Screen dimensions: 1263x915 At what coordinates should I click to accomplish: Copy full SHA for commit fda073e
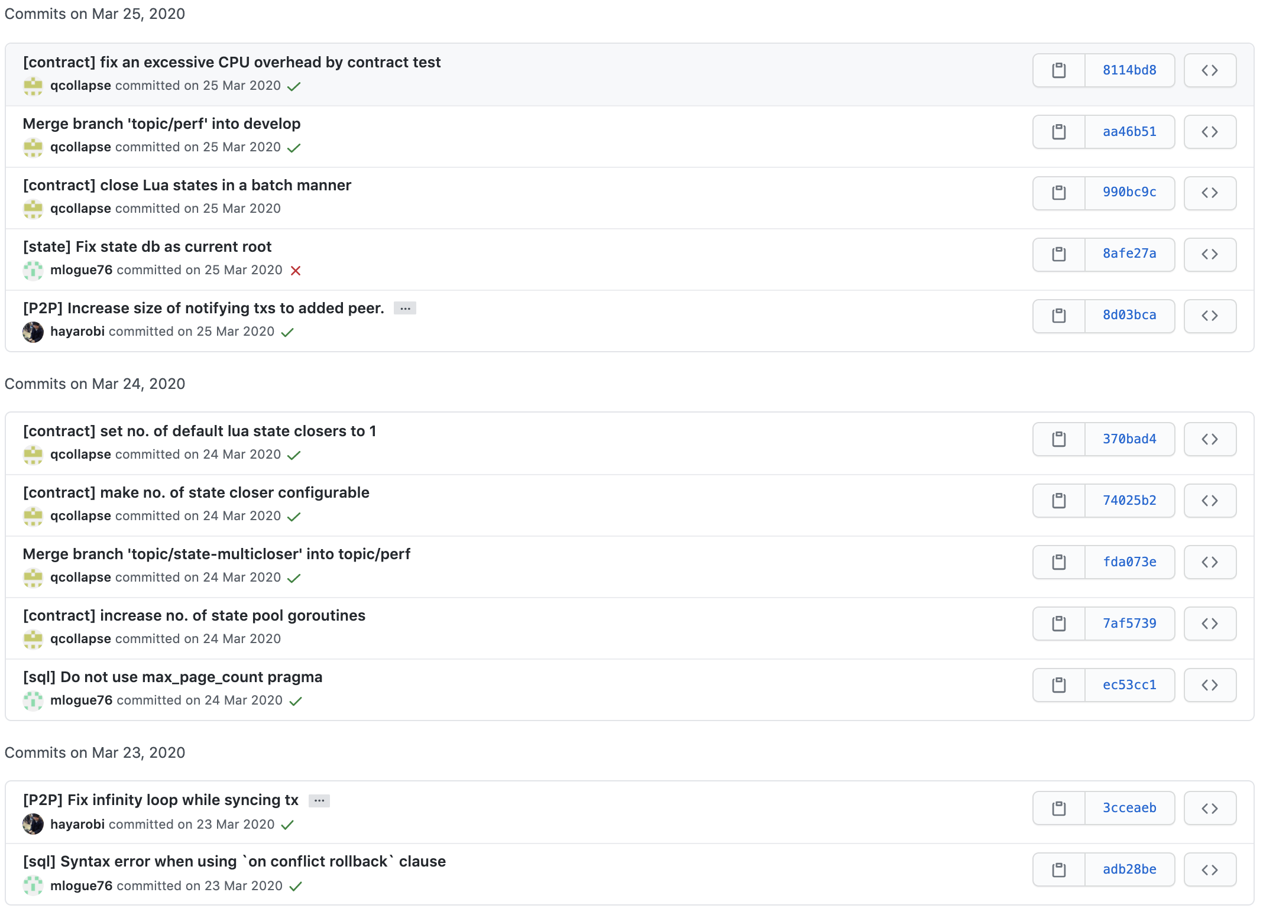click(x=1058, y=562)
